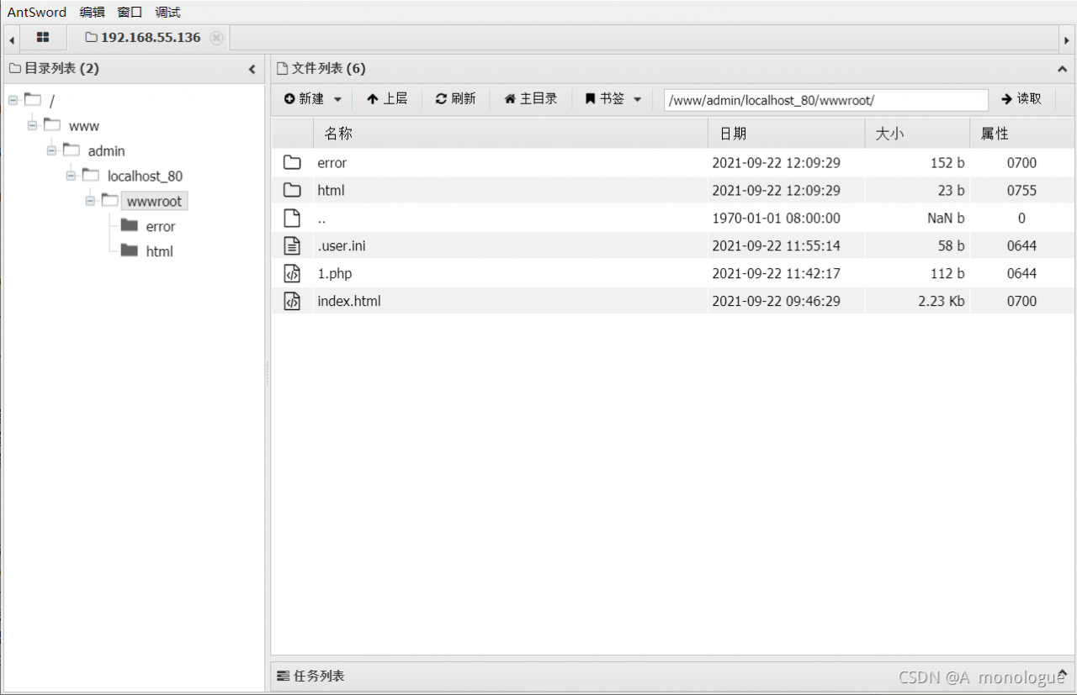Collapse the root / tree node
The image size is (1077, 695).
click(x=13, y=101)
